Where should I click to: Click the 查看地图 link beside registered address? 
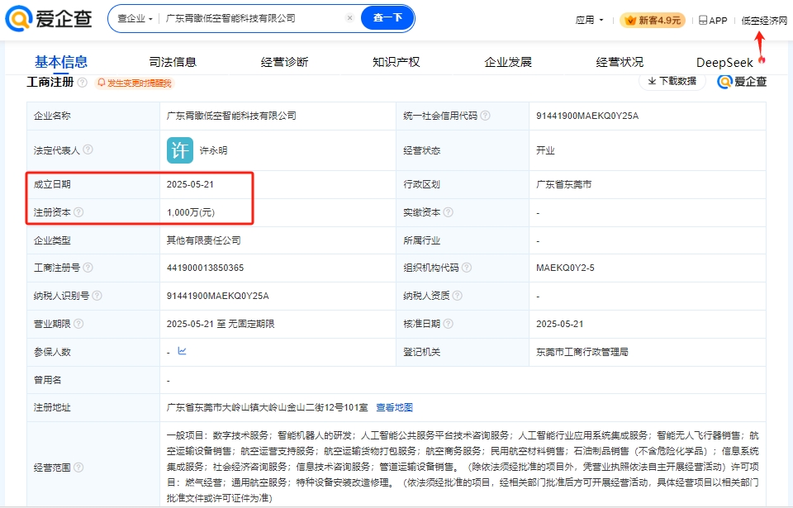click(x=395, y=406)
